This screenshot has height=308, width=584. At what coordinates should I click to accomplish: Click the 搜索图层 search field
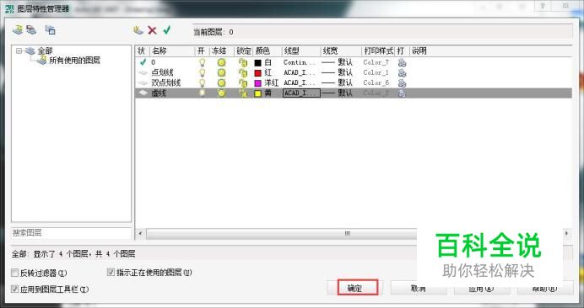click(72, 233)
